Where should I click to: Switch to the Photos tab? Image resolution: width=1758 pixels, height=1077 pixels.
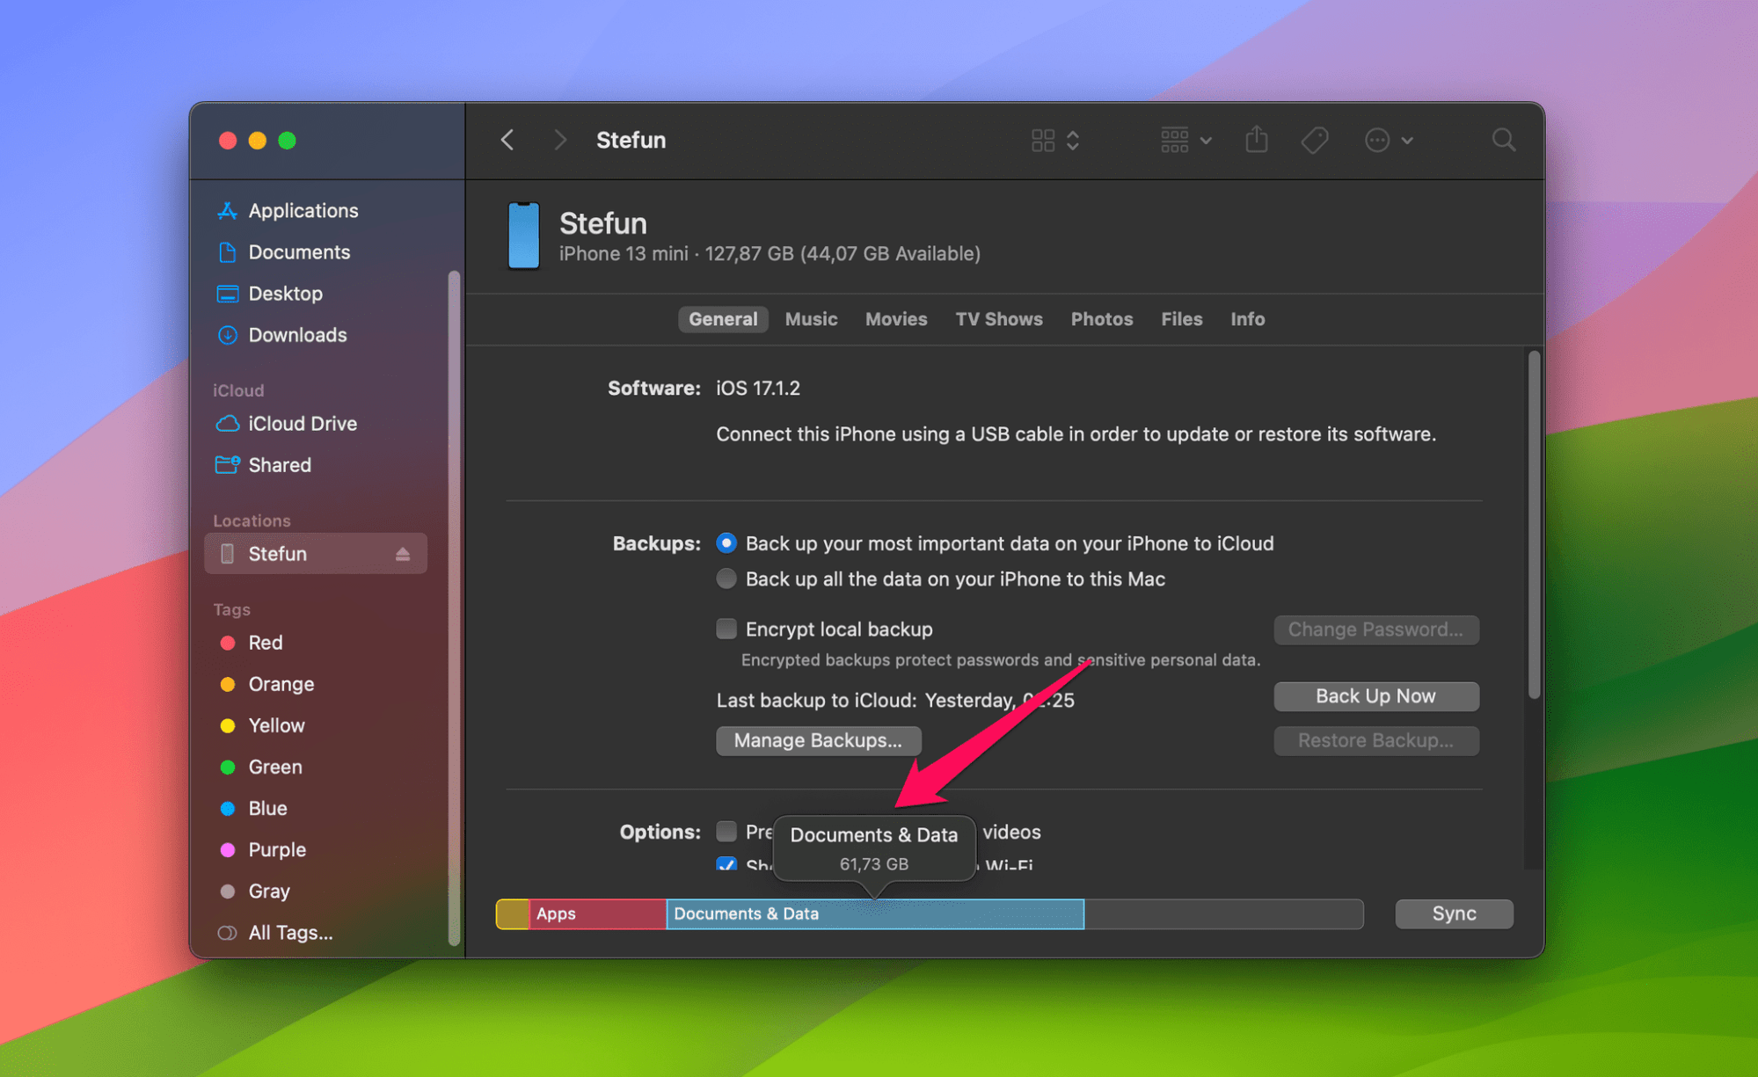click(1101, 318)
